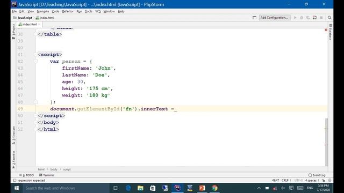Open the Run menu

(79, 11)
